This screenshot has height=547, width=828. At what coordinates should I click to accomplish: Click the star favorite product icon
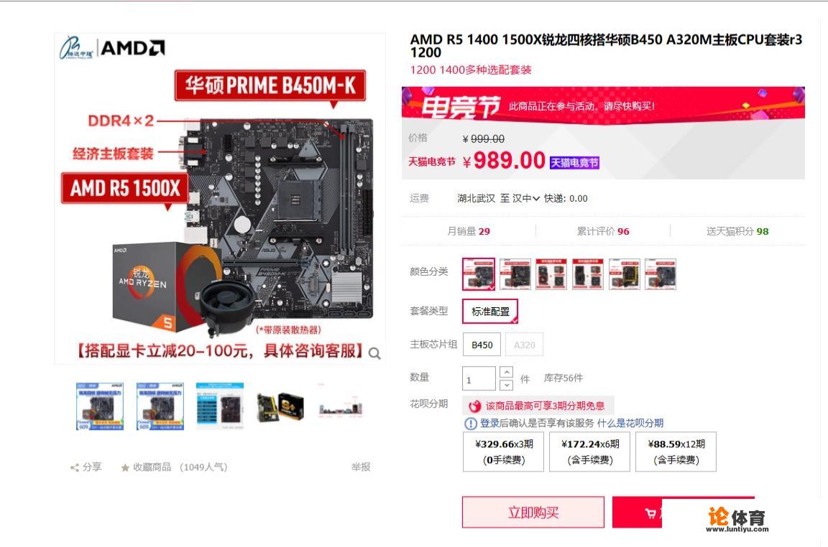coord(125,467)
